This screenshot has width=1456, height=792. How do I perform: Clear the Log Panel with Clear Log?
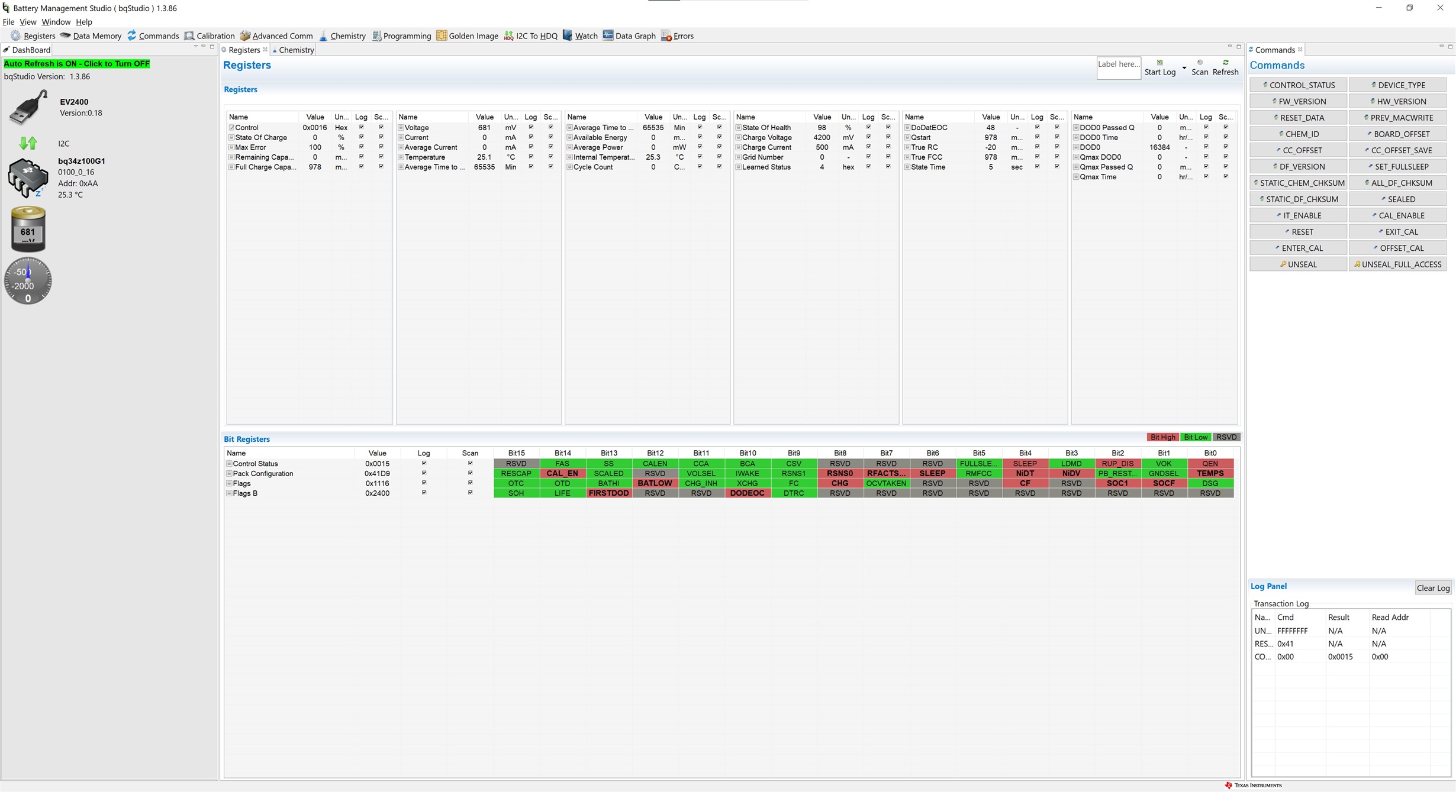tap(1433, 588)
